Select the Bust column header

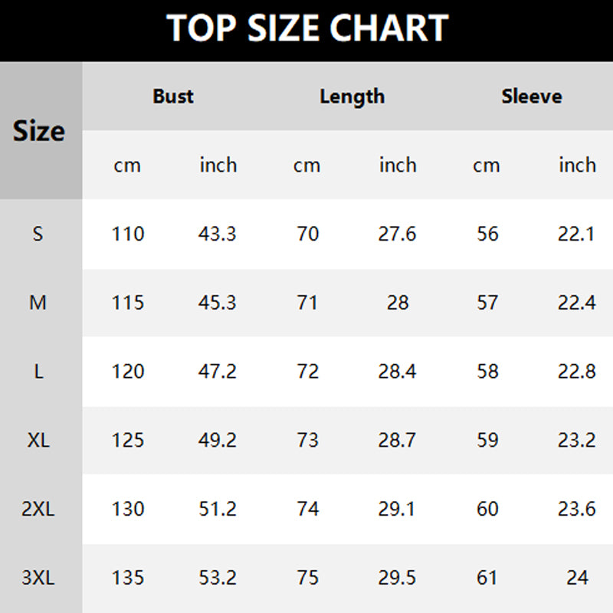click(173, 97)
